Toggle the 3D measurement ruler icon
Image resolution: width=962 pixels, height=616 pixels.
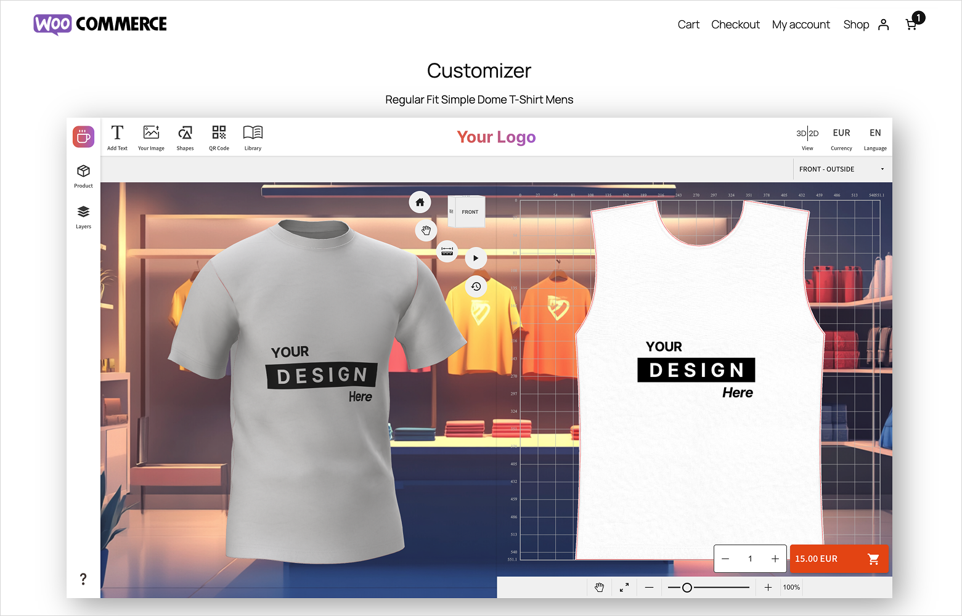447,251
